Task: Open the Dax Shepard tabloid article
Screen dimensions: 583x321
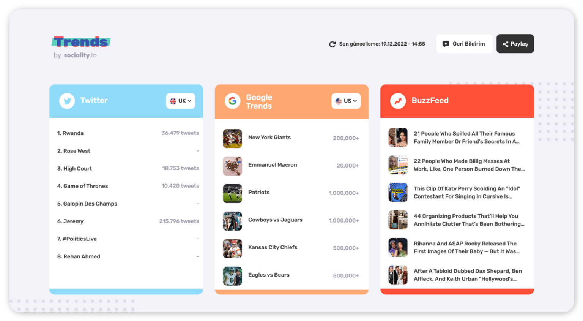Action: (468, 275)
